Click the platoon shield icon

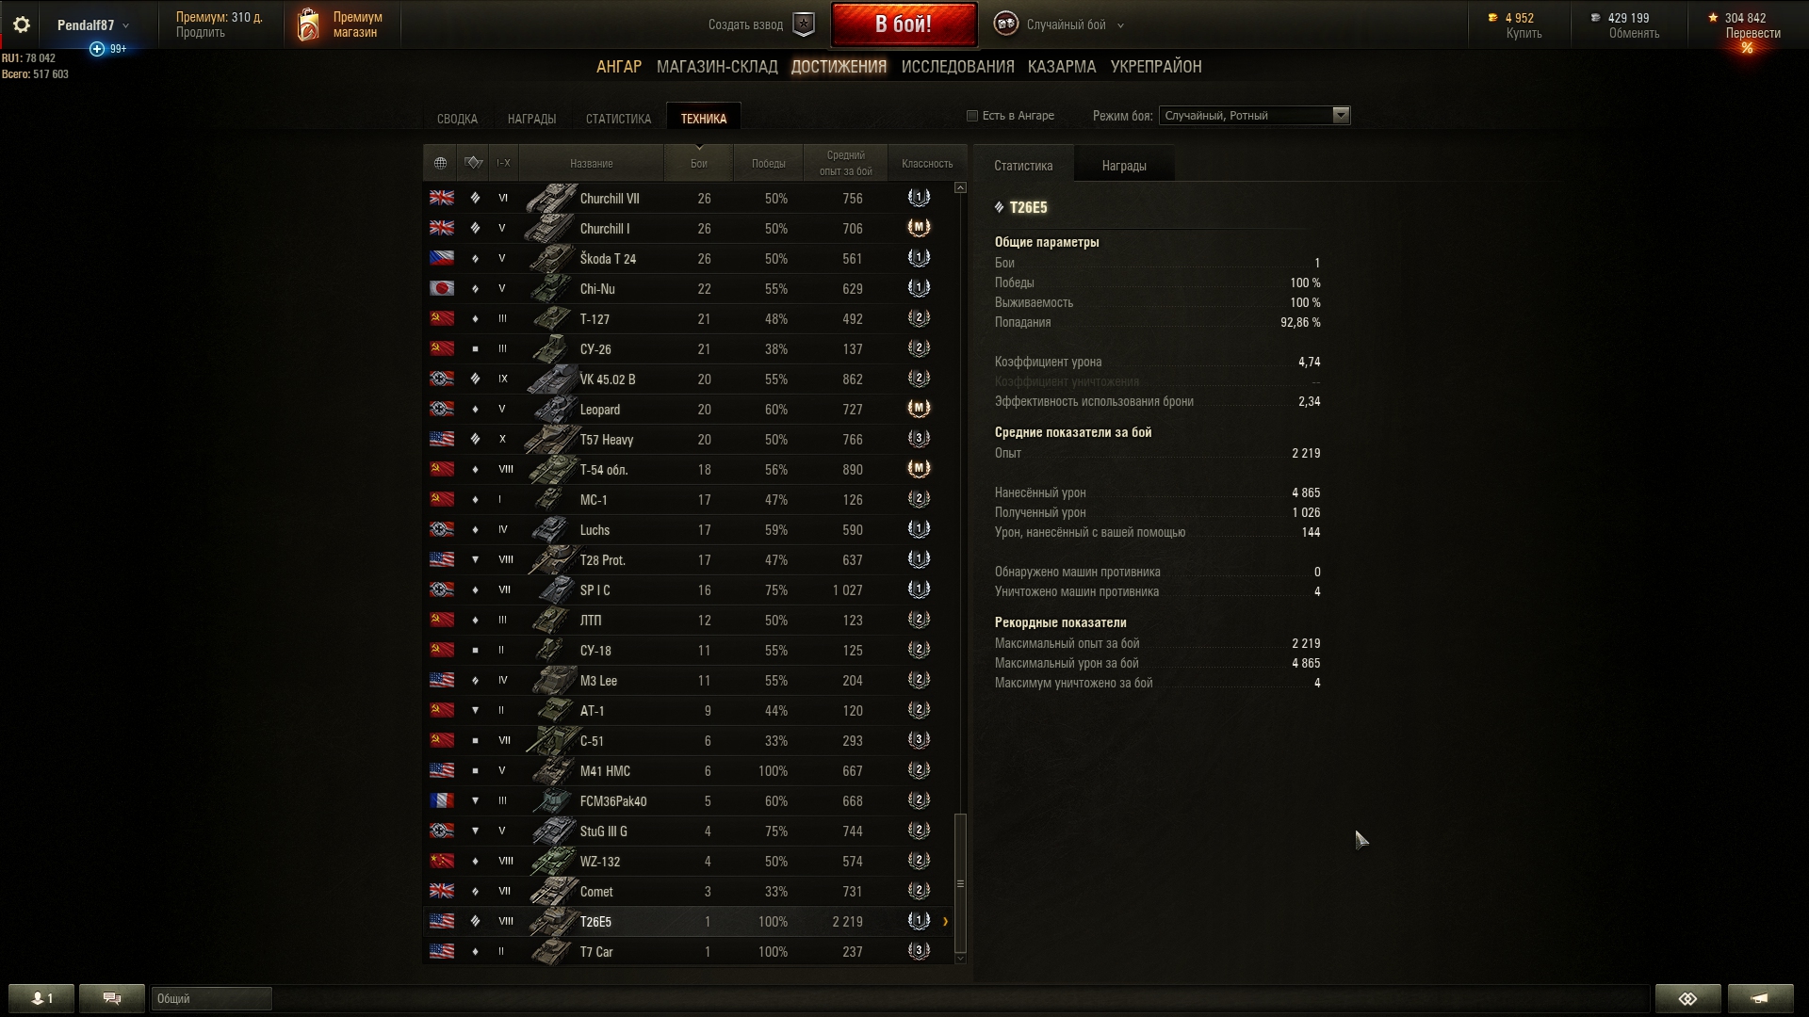pyautogui.click(x=804, y=25)
